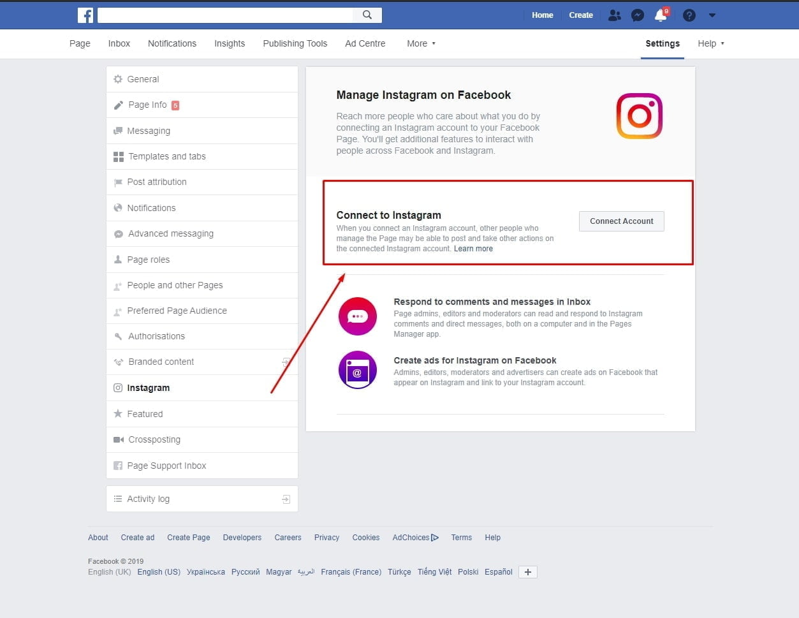799x618 pixels.
Task: Click the Terms footer link
Action: (462, 538)
